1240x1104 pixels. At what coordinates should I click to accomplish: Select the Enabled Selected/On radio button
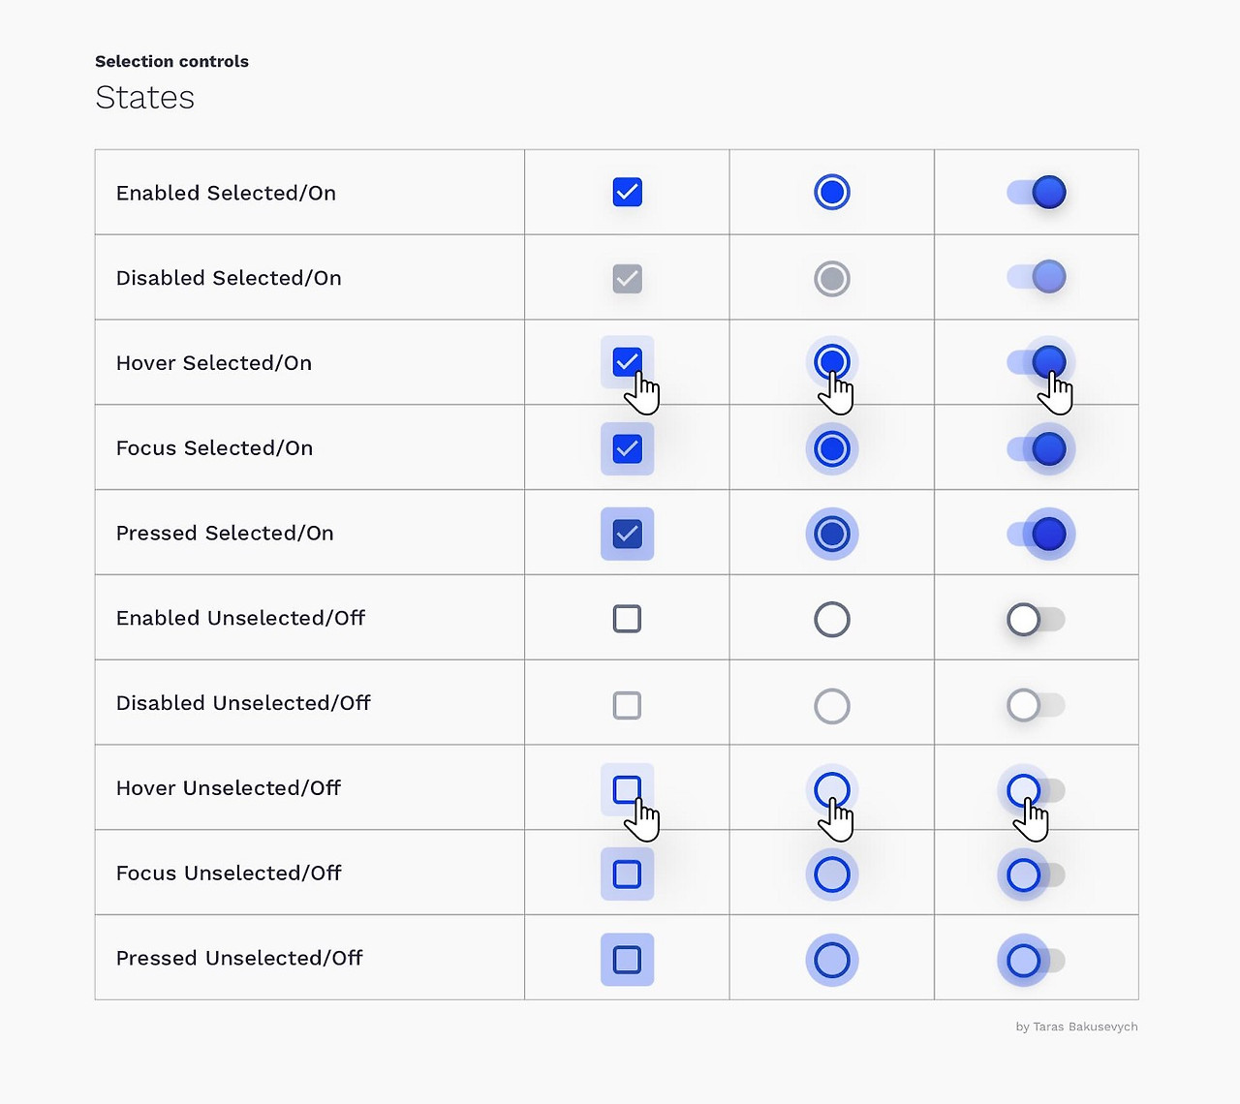(831, 192)
